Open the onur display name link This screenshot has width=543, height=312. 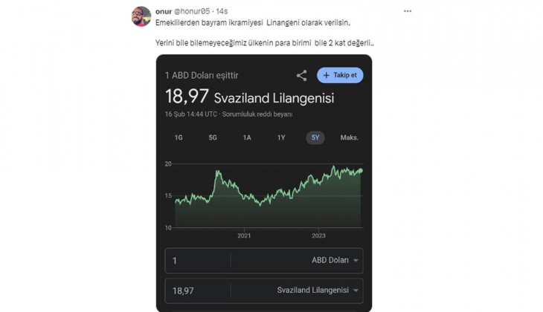164,11
